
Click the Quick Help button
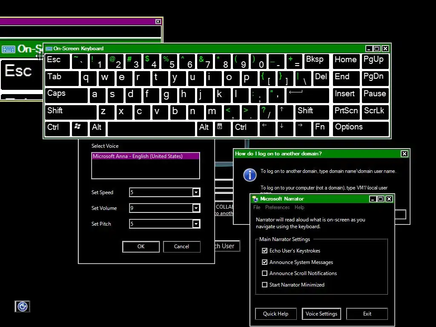pyautogui.click(x=276, y=314)
